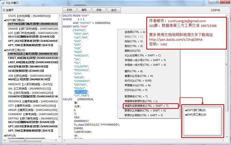Viewport: 231px width, 145px height.
Task: Select PROVINCE【籍贯省】 tree row
Action: [x=33, y=101]
